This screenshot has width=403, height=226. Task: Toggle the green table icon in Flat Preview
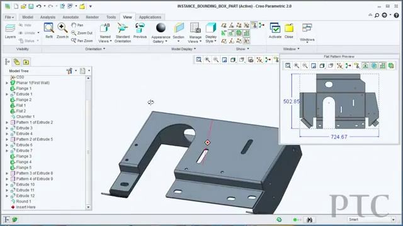tap(383, 65)
